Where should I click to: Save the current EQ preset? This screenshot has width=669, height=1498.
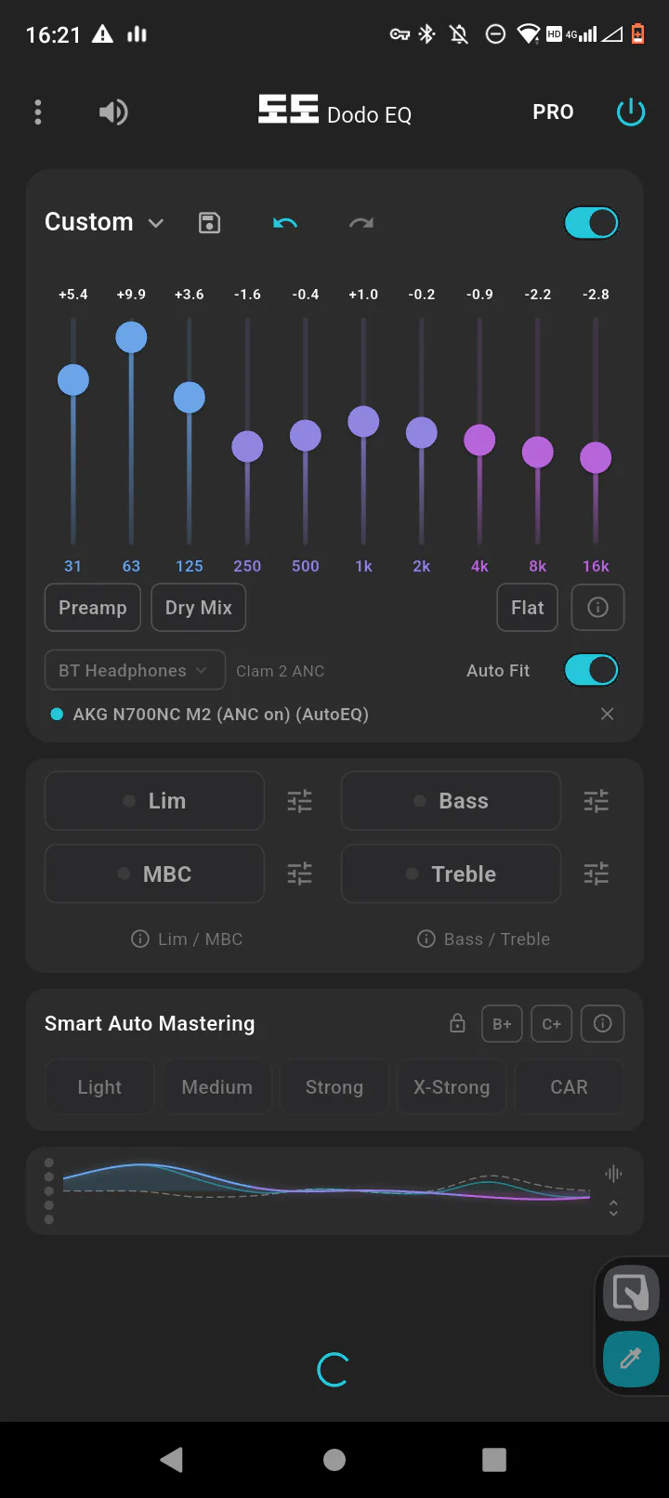click(x=210, y=223)
